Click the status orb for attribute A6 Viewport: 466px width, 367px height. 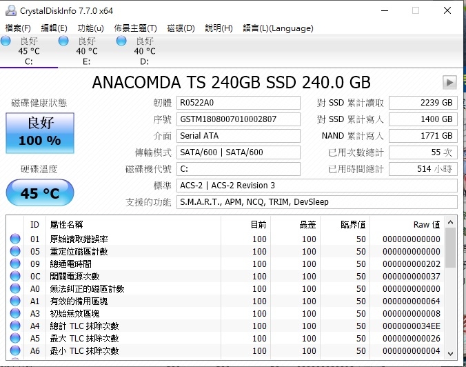click(x=15, y=350)
